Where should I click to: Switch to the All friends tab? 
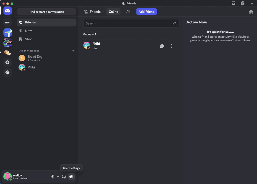(x=128, y=12)
